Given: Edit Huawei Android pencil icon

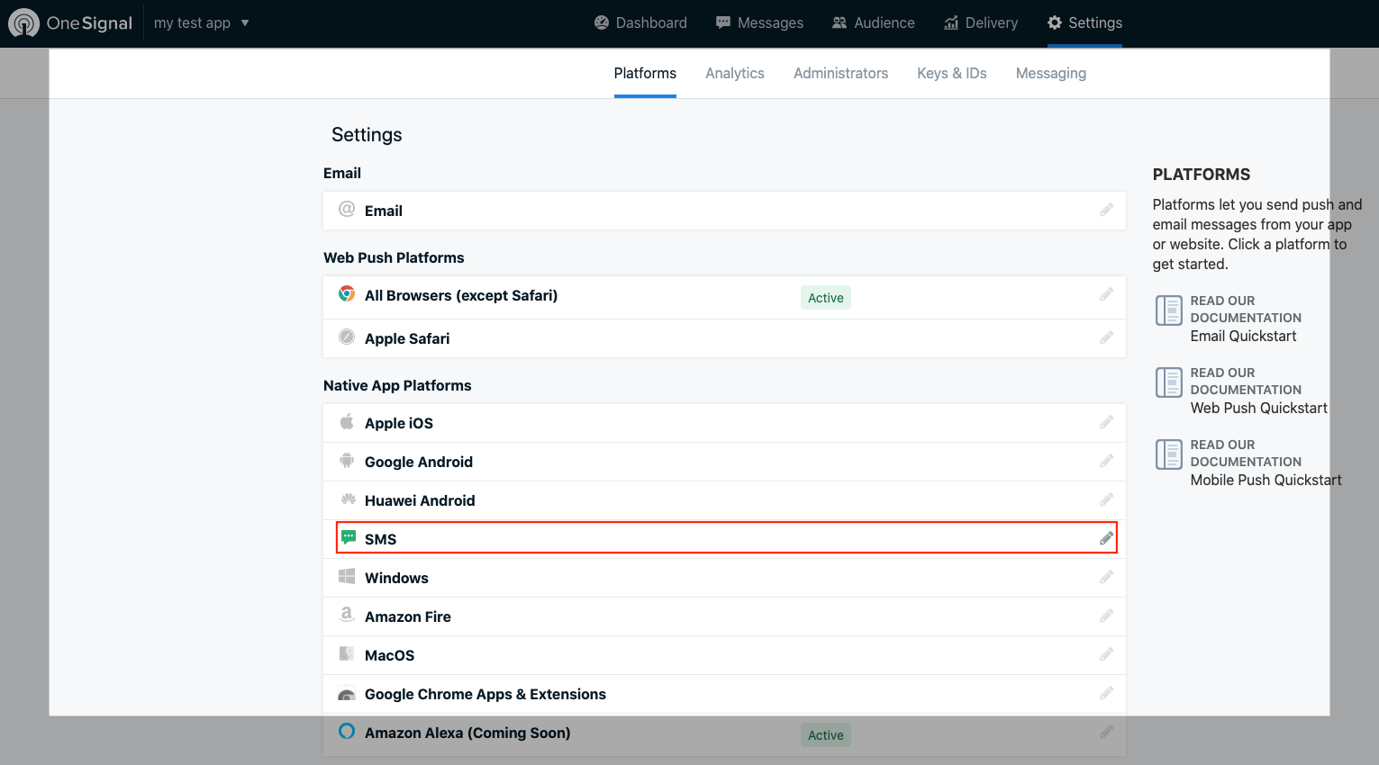Looking at the screenshot, I should [x=1106, y=499].
